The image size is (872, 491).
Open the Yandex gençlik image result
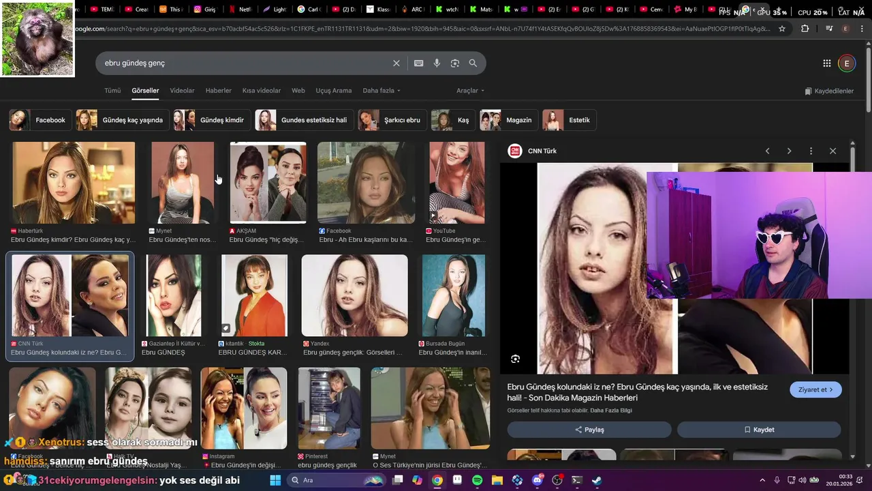(x=354, y=295)
